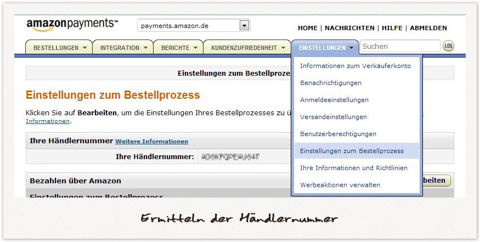This screenshot has width=480, height=242.
Task: Open the Berichte tab
Action: (178, 48)
